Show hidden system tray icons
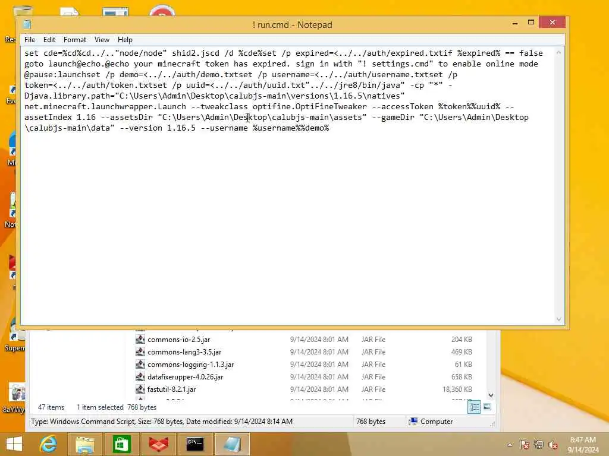The width and height of the screenshot is (609, 456). pyautogui.click(x=510, y=445)
